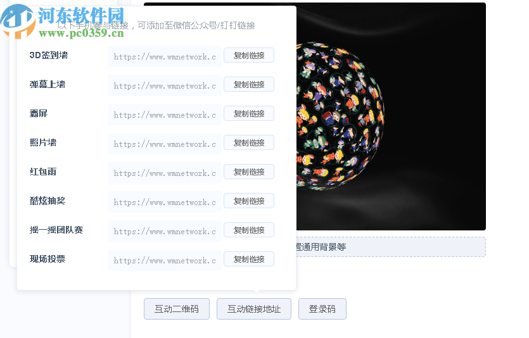Click the 3D sphere preview image
The height and width of the screenshot is (338, 529).
point(391,116)
